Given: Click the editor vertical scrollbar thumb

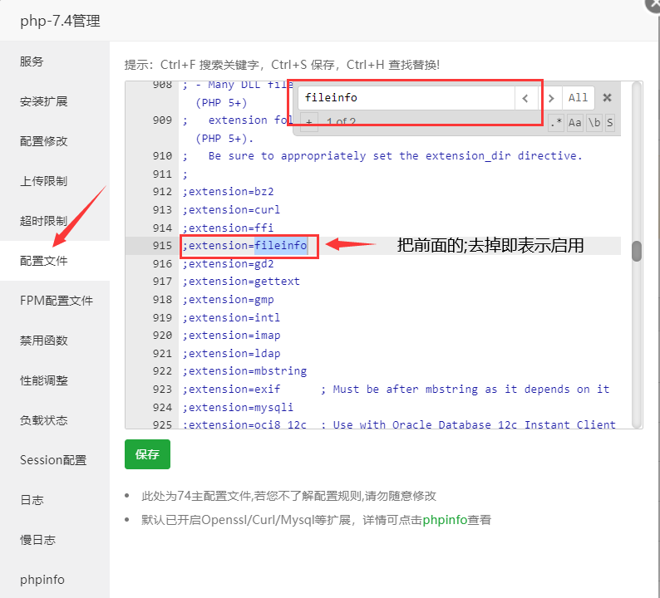Looking at the screenshot, I should click(x=637, y=251).
